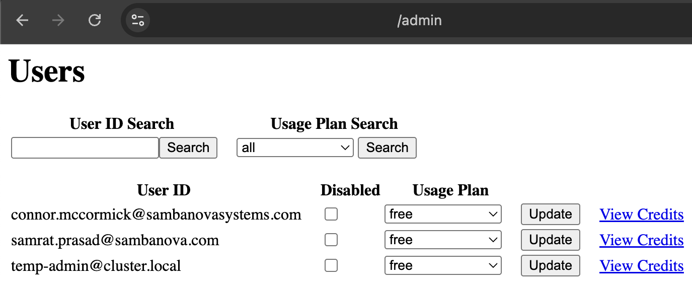
Task: Click Search button beside Usage Plan dropdown
Action: (x=387, y=148)
